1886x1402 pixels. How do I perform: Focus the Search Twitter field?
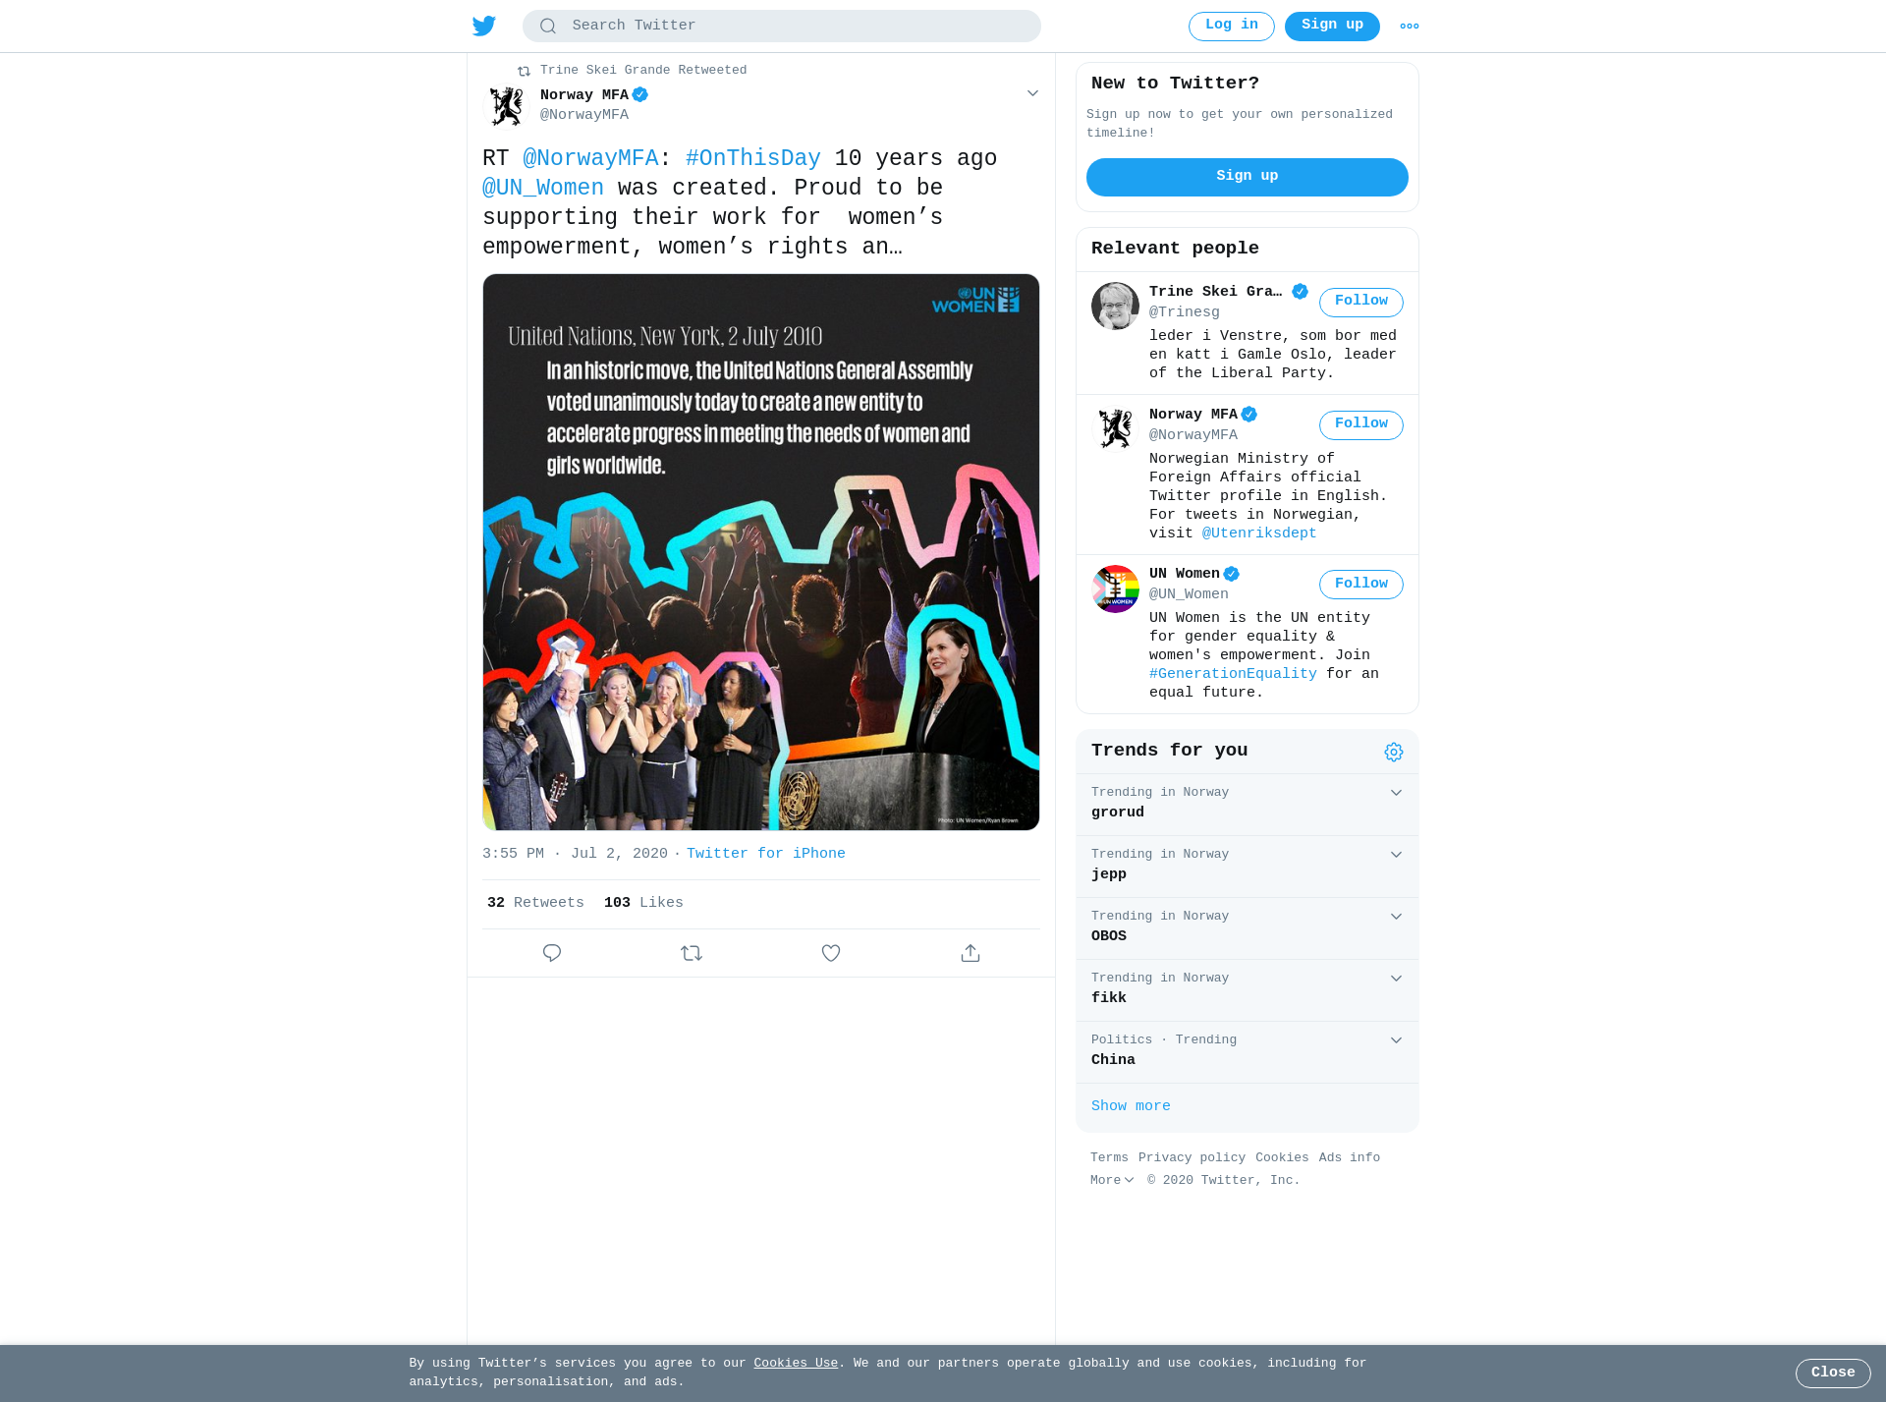782,26
